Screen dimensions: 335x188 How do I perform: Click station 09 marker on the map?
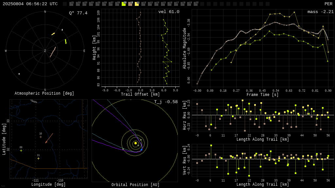tap(21, 150)
